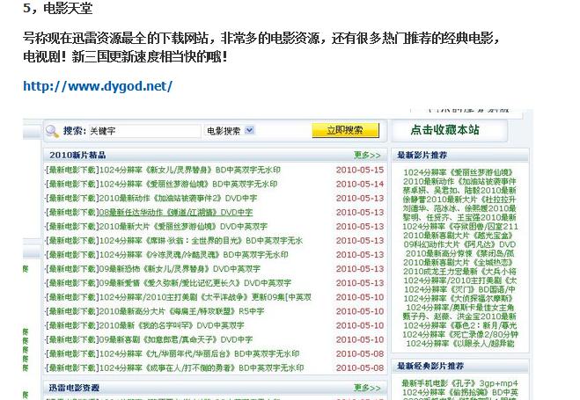Viewport: 580px width, 400px height.
Task: Click the 2010-05-14 date text
Action: 360,184
